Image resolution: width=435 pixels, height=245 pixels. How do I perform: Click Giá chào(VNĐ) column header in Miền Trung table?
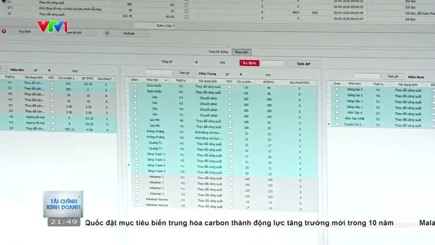pyautogui.click(x=299, y=83)
